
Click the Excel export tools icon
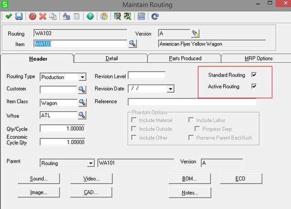(x=128, y=16)
